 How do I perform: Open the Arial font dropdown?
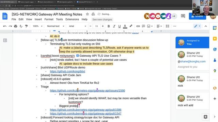[77, 26]
